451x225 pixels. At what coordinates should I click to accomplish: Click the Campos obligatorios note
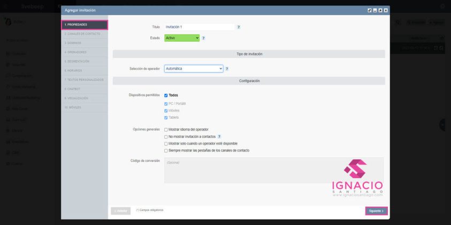[150, 210]
